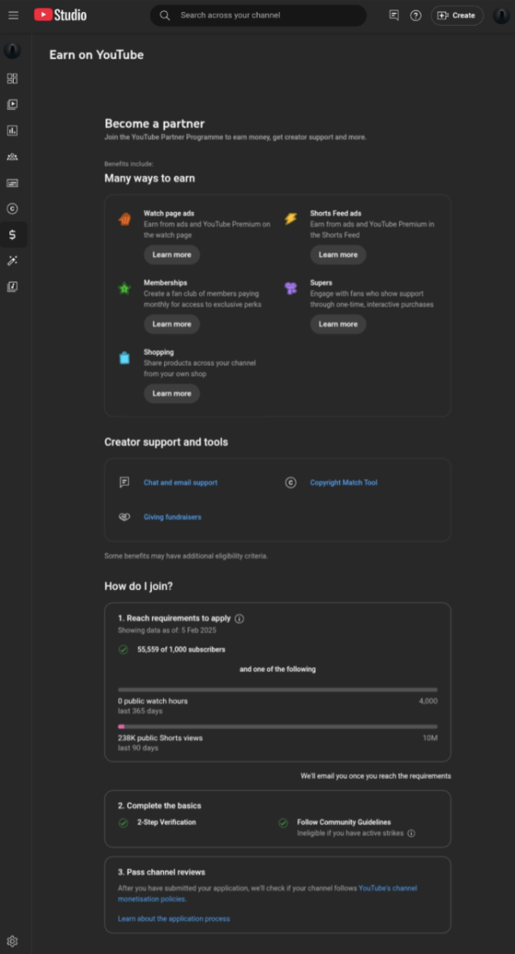Click Learn more under Watch page ads

click(x=172, y=255)
